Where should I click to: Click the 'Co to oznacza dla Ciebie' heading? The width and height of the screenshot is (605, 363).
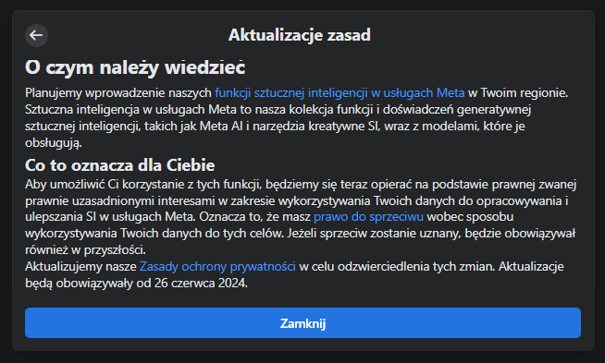[120, 165]
